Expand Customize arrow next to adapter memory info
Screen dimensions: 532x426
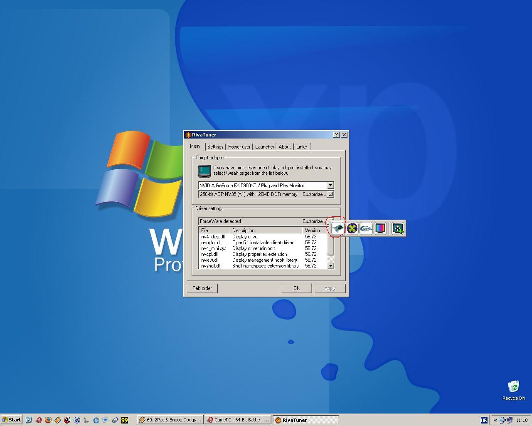(x=330, y=194)
